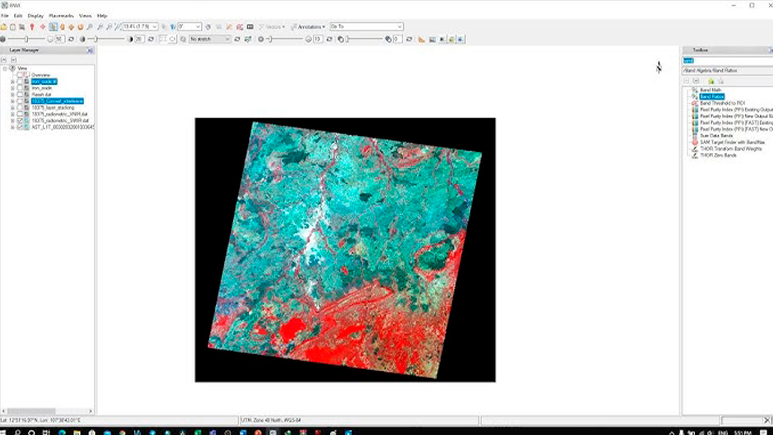The height and width of the screenshot is (435, 773).
Task: Click the Open file folder icon
Action: [4, 27]
